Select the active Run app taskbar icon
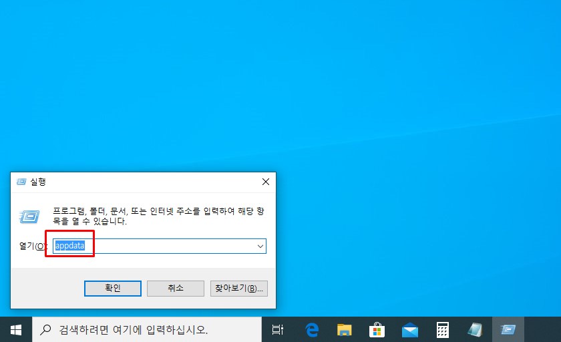The image size is (561, 342). pyautogui.click(x=508, y=329)
